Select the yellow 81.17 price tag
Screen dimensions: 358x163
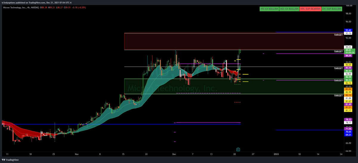(x=348, y=111)
